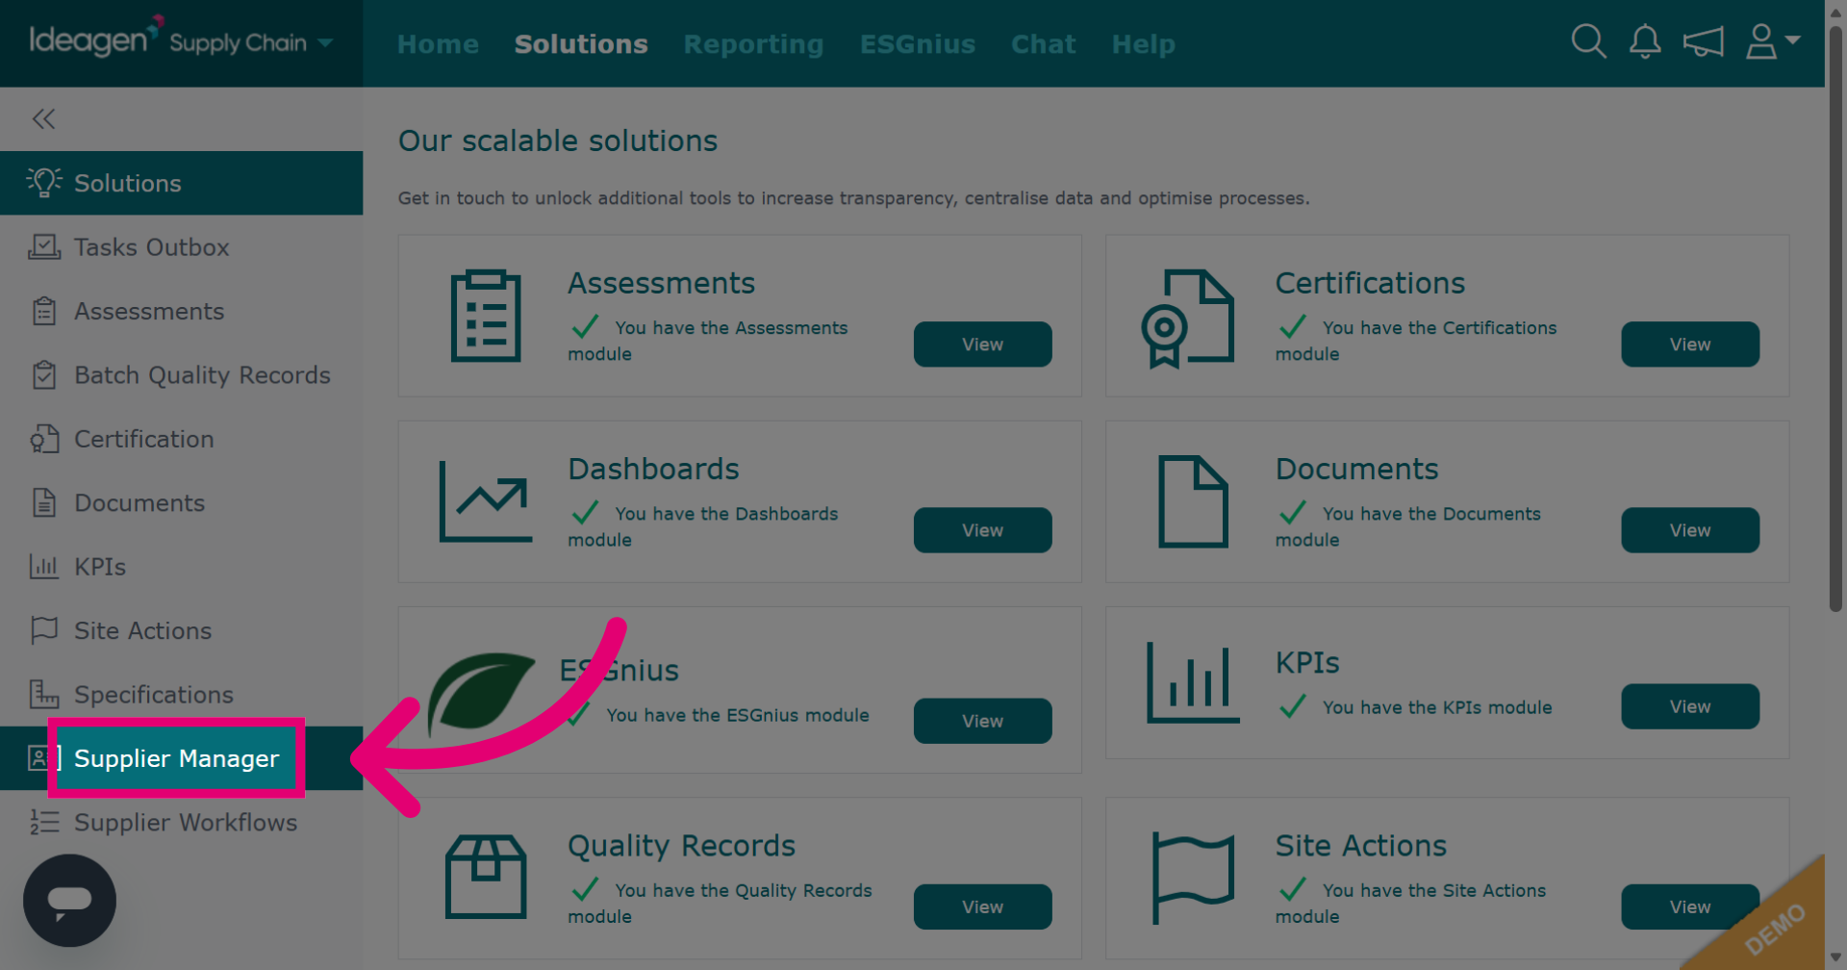1847x970 pixels.
Task: Select the Solutions top menu
Action: click(x=581, y=44)
